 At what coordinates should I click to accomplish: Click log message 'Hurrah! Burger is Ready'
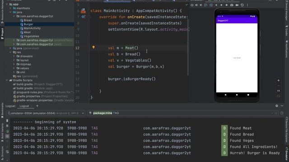tap(255, 153)
